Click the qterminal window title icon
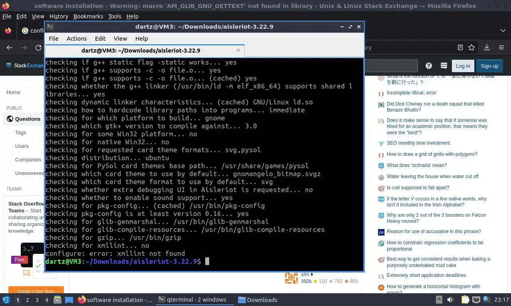Viewport: 511px width, 306px height. click(x=50, y=27)
